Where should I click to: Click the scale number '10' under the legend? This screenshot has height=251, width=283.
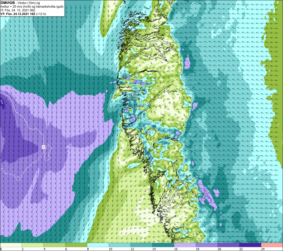(110, 249)
